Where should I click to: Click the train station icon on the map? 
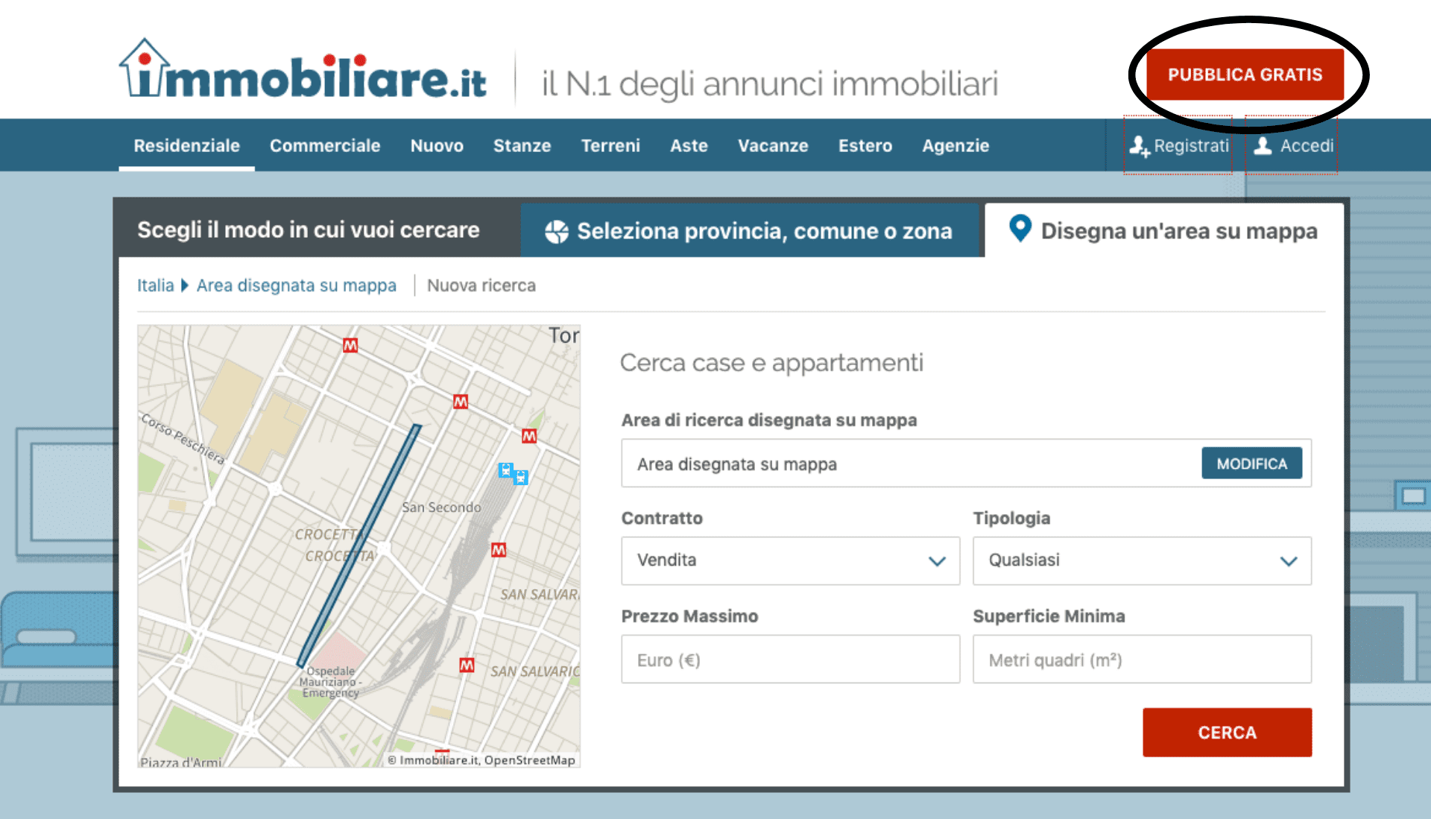click(x=513, y=473)
